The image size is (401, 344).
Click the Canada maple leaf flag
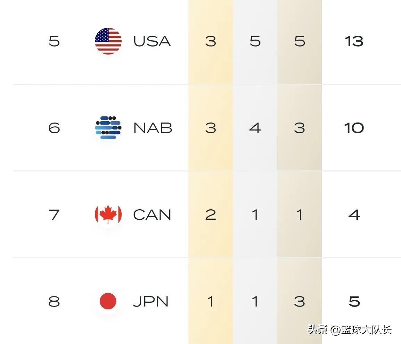click(108, 215)
